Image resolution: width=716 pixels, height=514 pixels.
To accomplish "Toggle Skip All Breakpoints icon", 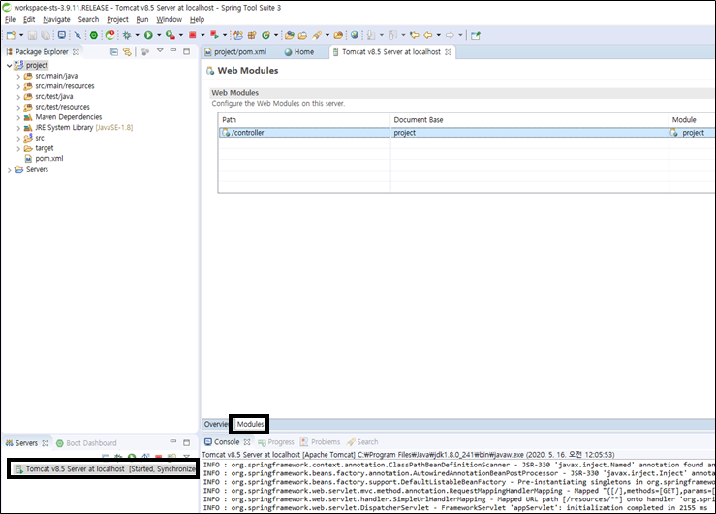I will pyautogui.click(x=78, y=35).
